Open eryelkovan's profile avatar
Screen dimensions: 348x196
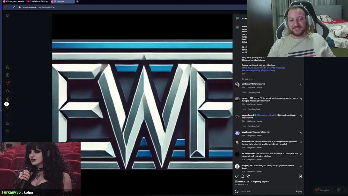click(x=237, y=133)
